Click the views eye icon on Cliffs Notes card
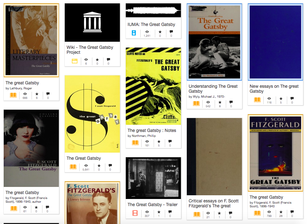This screenshot has height=224, width=307. (x=147, y=141)
